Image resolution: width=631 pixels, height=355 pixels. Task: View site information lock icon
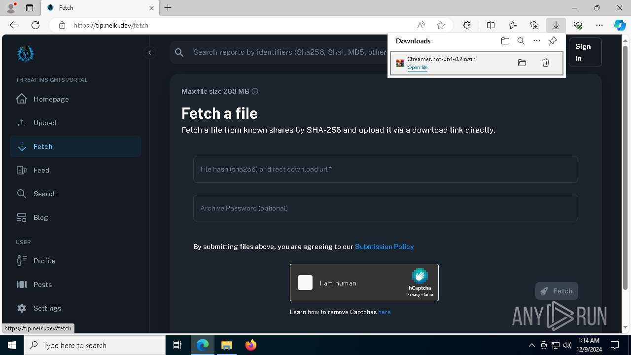click(x=62, y=25)
